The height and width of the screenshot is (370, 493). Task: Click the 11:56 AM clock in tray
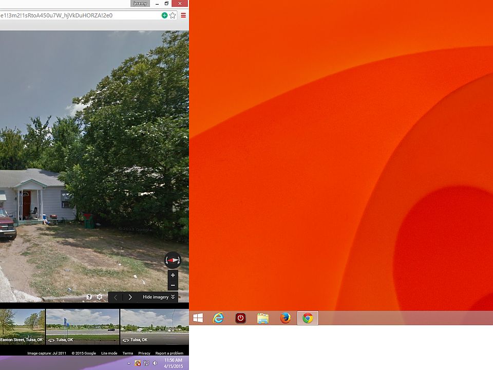173,360
